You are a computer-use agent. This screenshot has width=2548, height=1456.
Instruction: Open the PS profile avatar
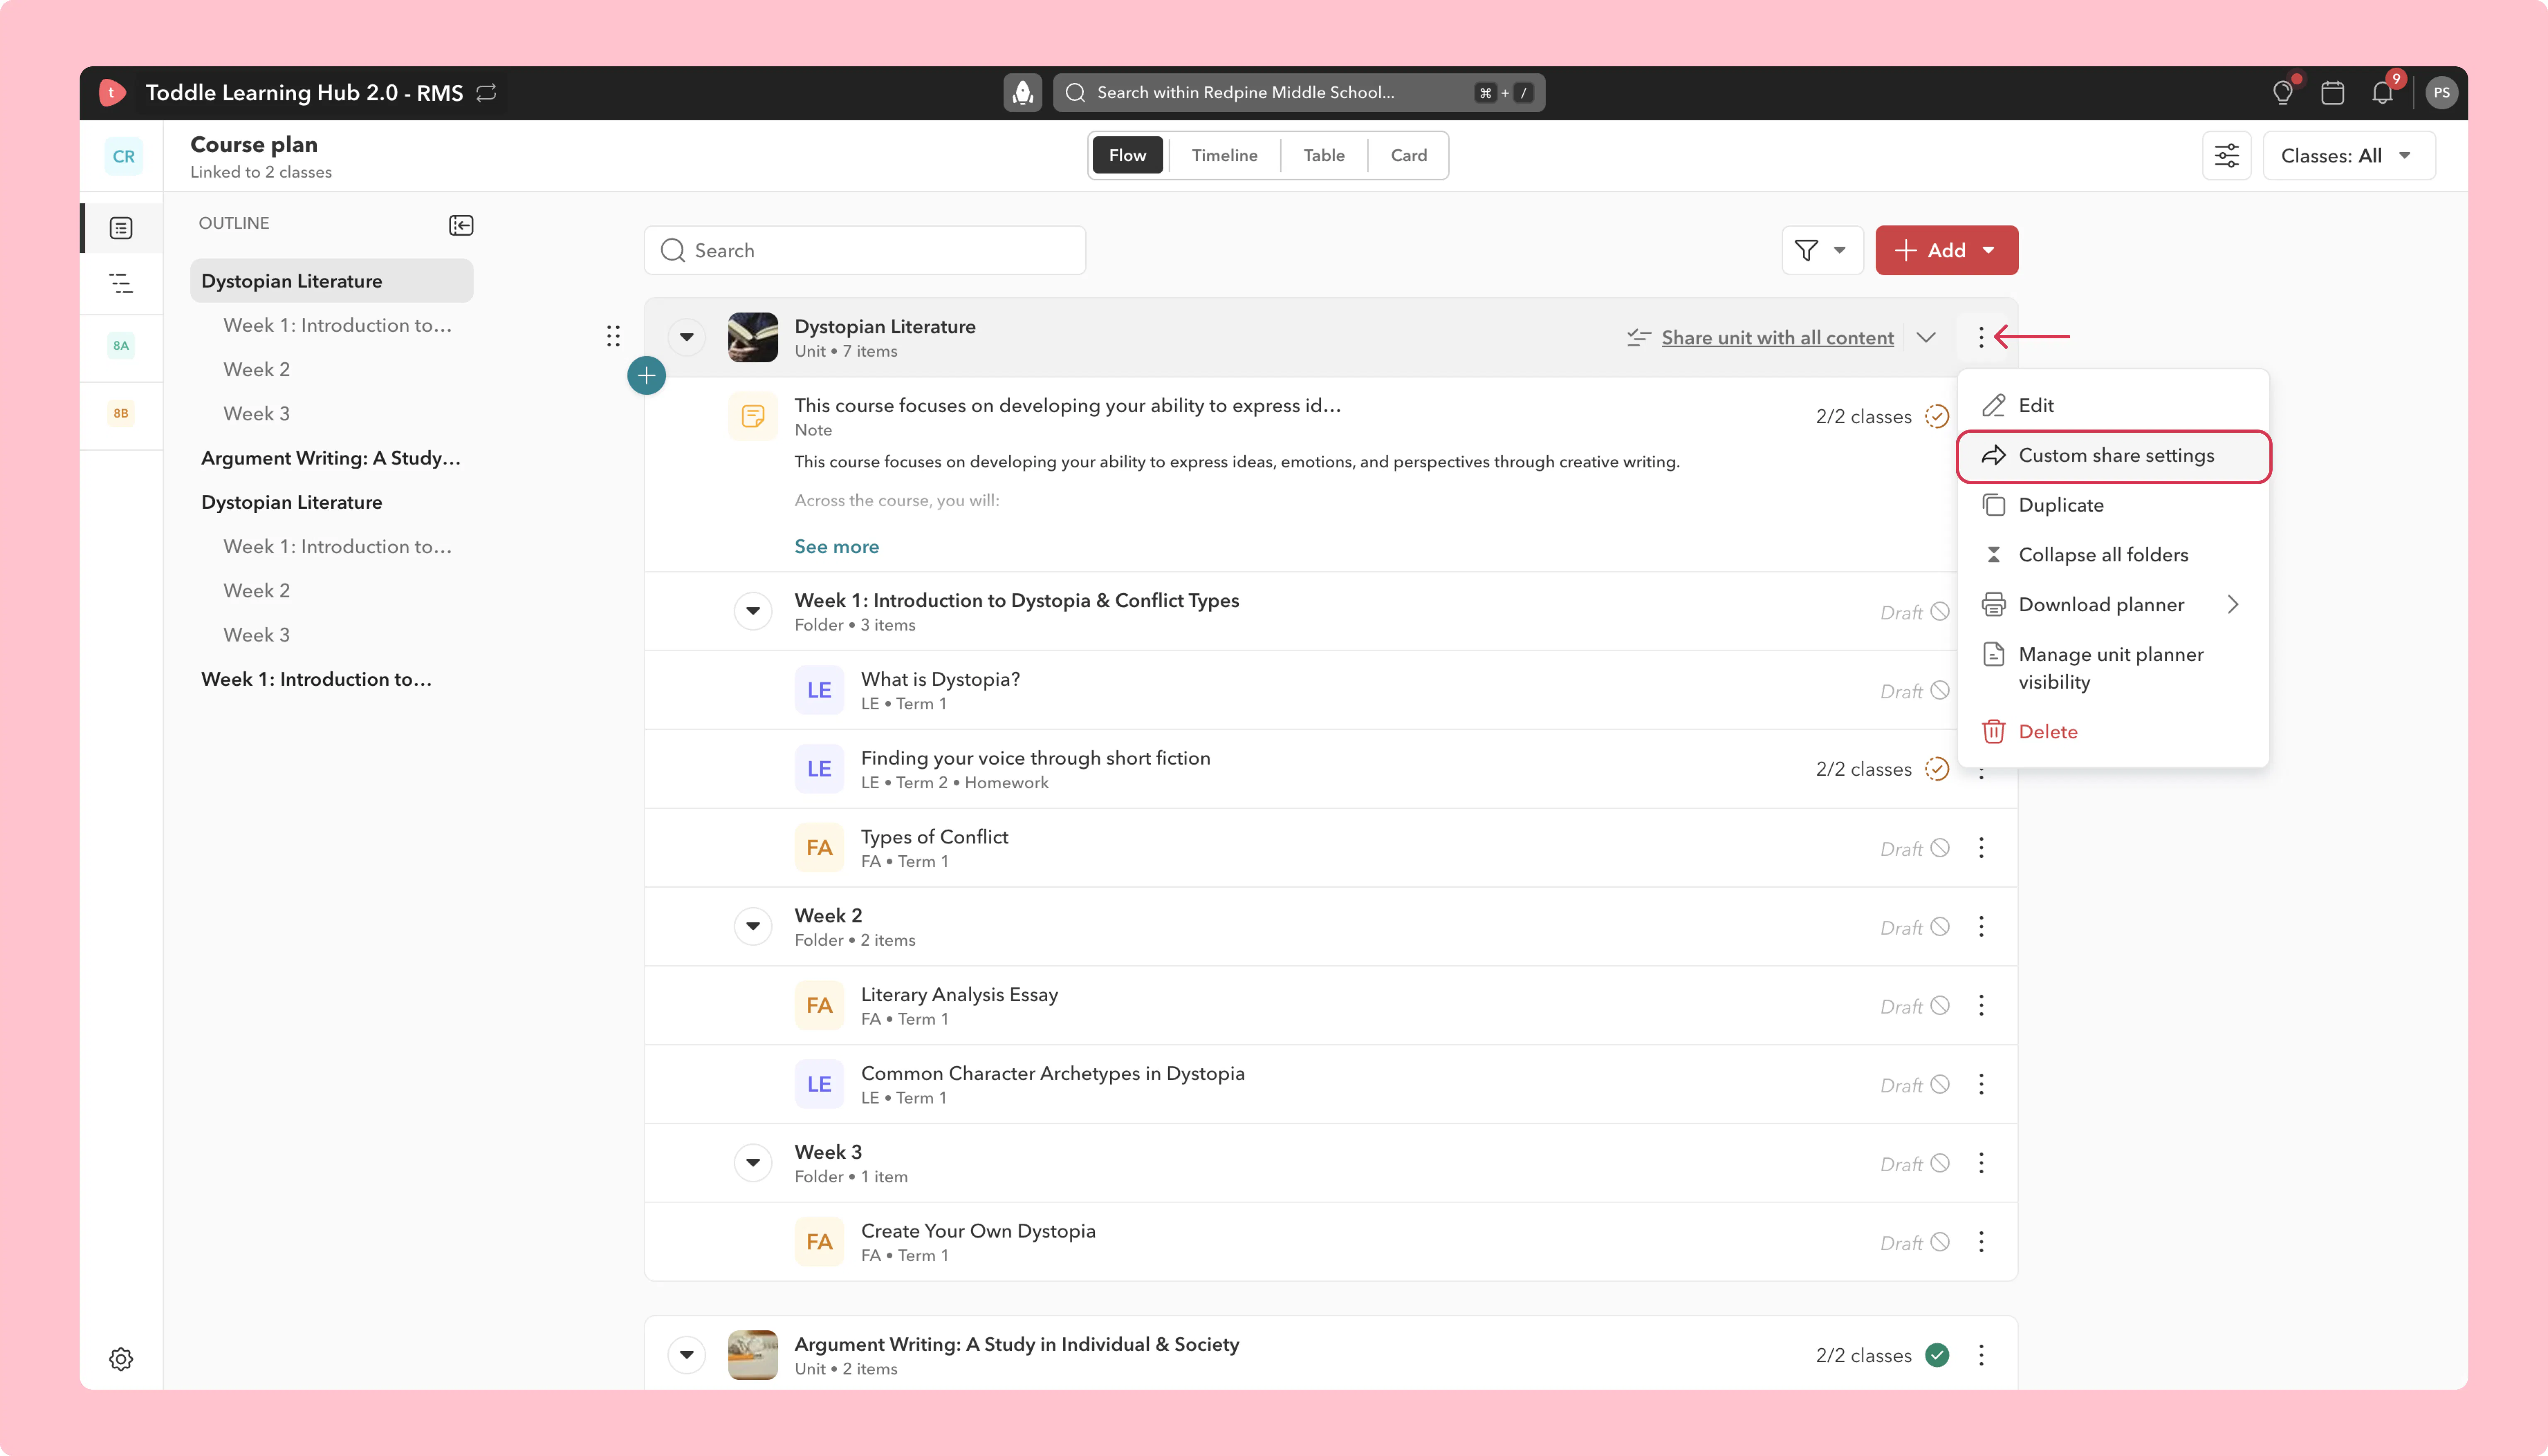click(x=2442, y=93)
